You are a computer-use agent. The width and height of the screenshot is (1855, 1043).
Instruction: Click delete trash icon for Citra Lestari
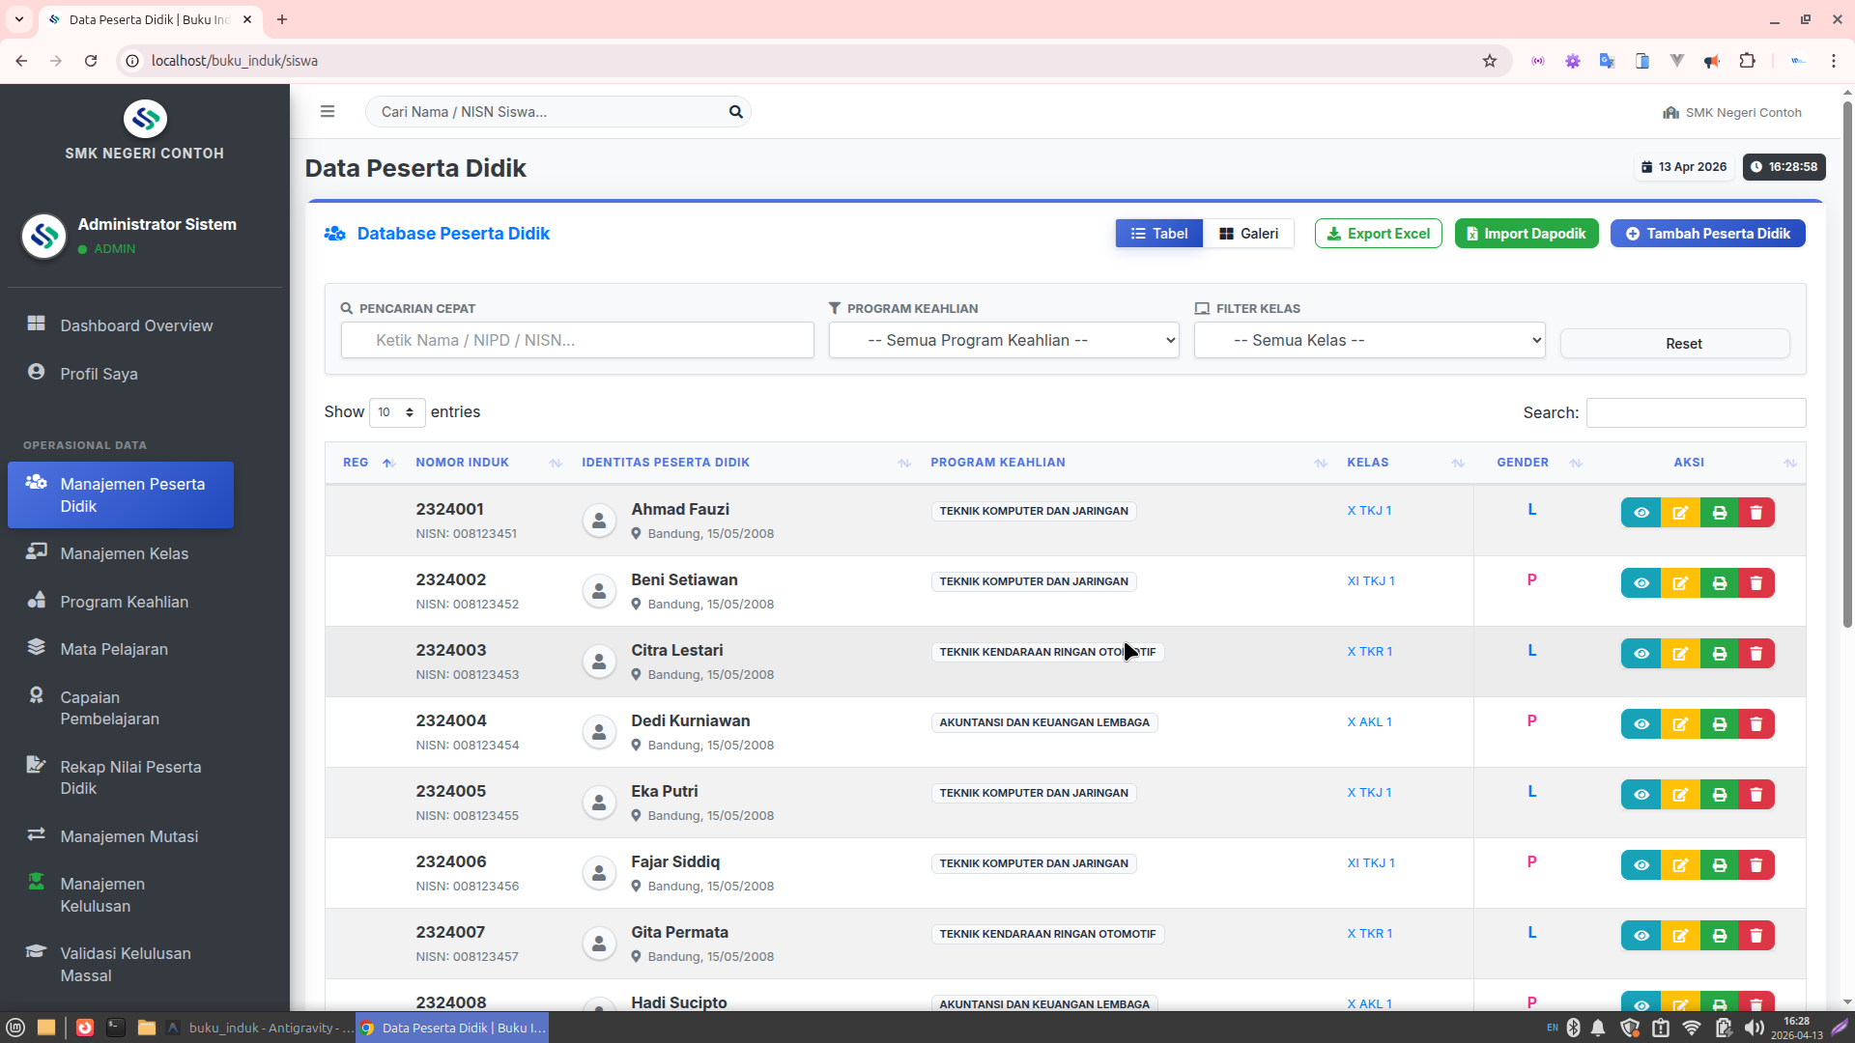coord(1756,654)
